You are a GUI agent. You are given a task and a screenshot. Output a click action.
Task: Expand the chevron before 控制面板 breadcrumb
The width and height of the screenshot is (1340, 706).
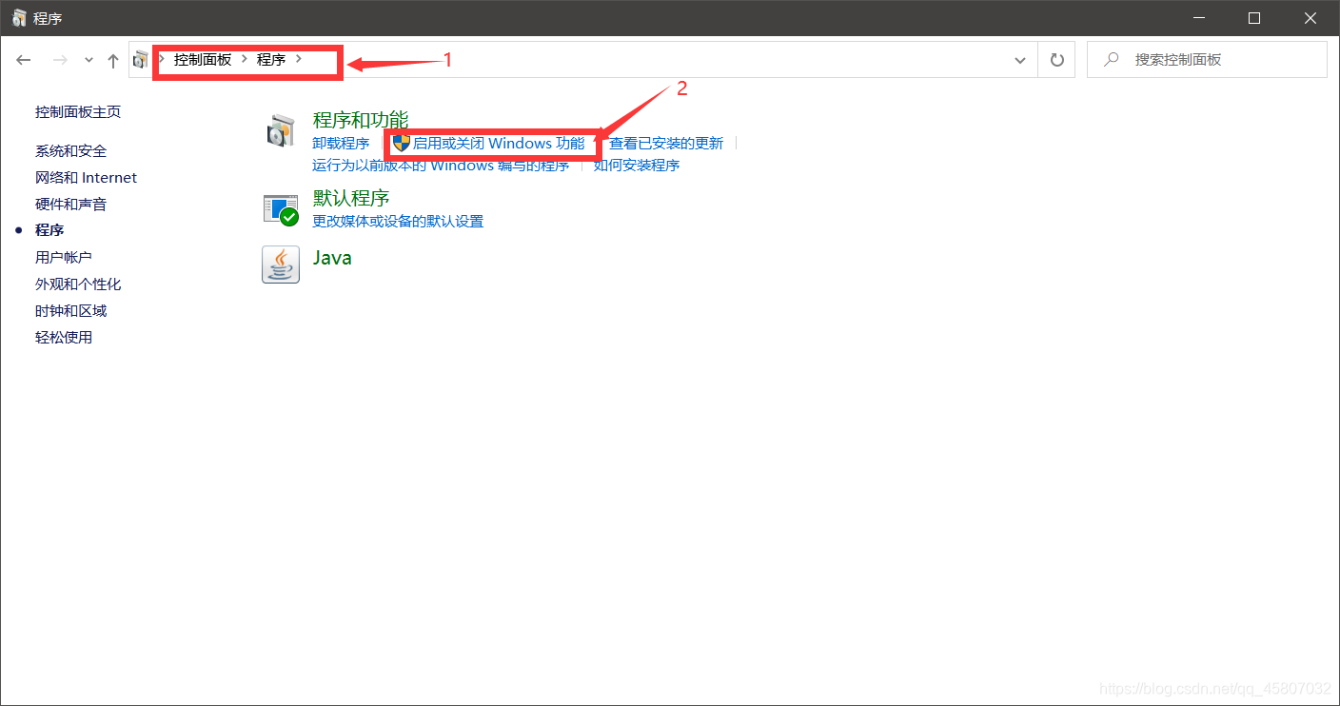(162, 59)
